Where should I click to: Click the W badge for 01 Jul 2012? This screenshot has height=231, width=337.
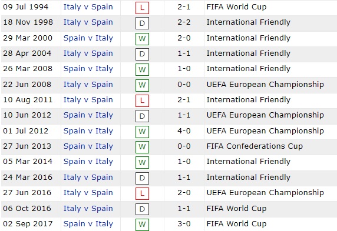tap(142, 132)
